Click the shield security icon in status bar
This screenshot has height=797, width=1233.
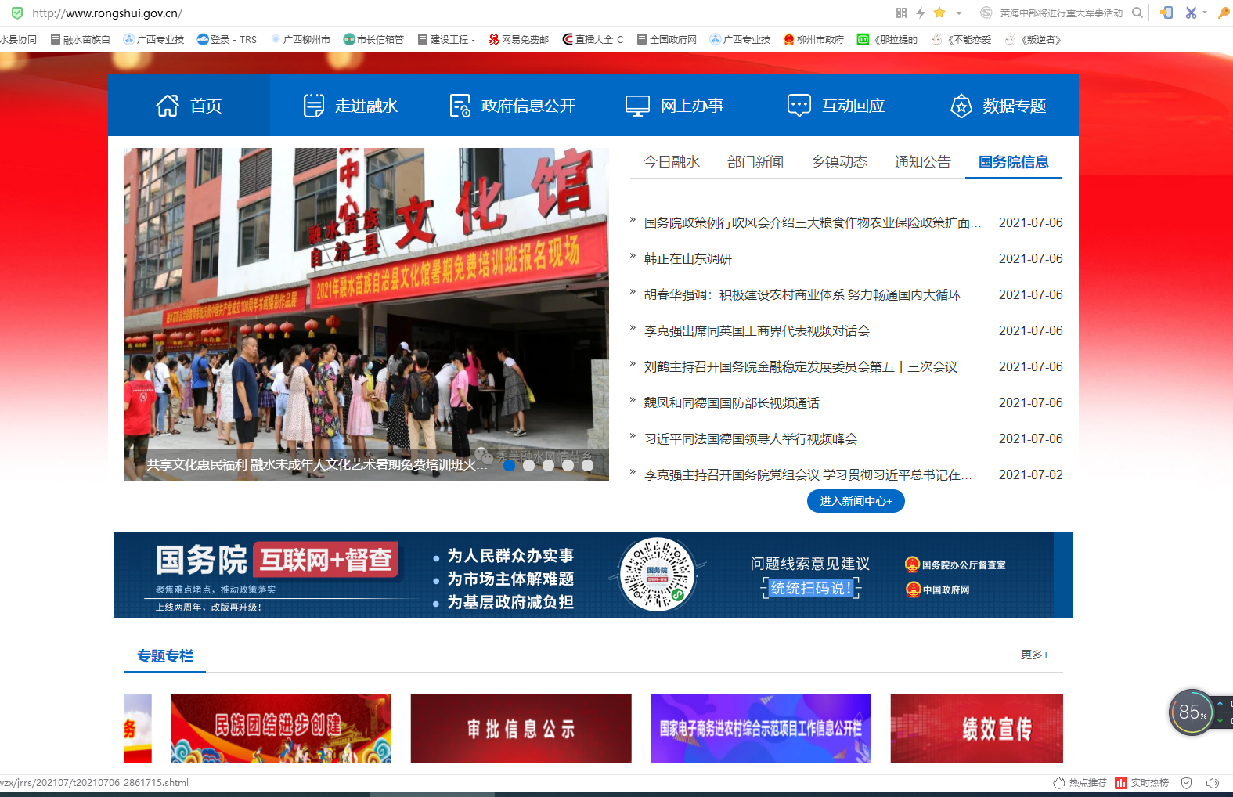point(1187,783)
